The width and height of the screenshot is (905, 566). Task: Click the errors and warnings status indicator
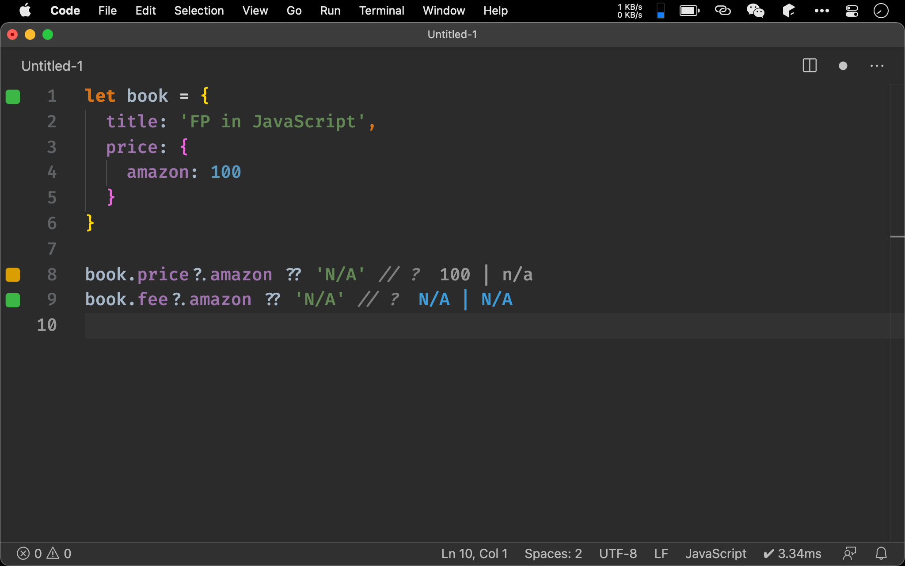point(44,553)
